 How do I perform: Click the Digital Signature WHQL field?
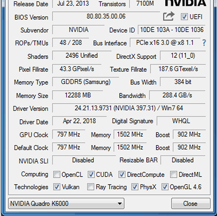181,121
